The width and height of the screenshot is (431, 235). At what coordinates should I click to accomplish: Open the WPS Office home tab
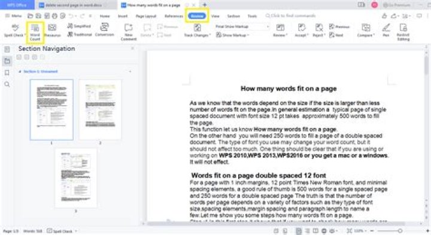tap(17, 5)
